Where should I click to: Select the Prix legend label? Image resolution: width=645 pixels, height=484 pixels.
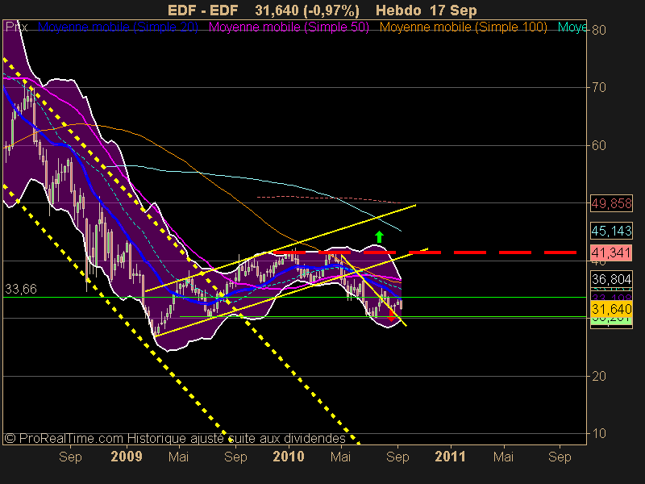point(16,27)
